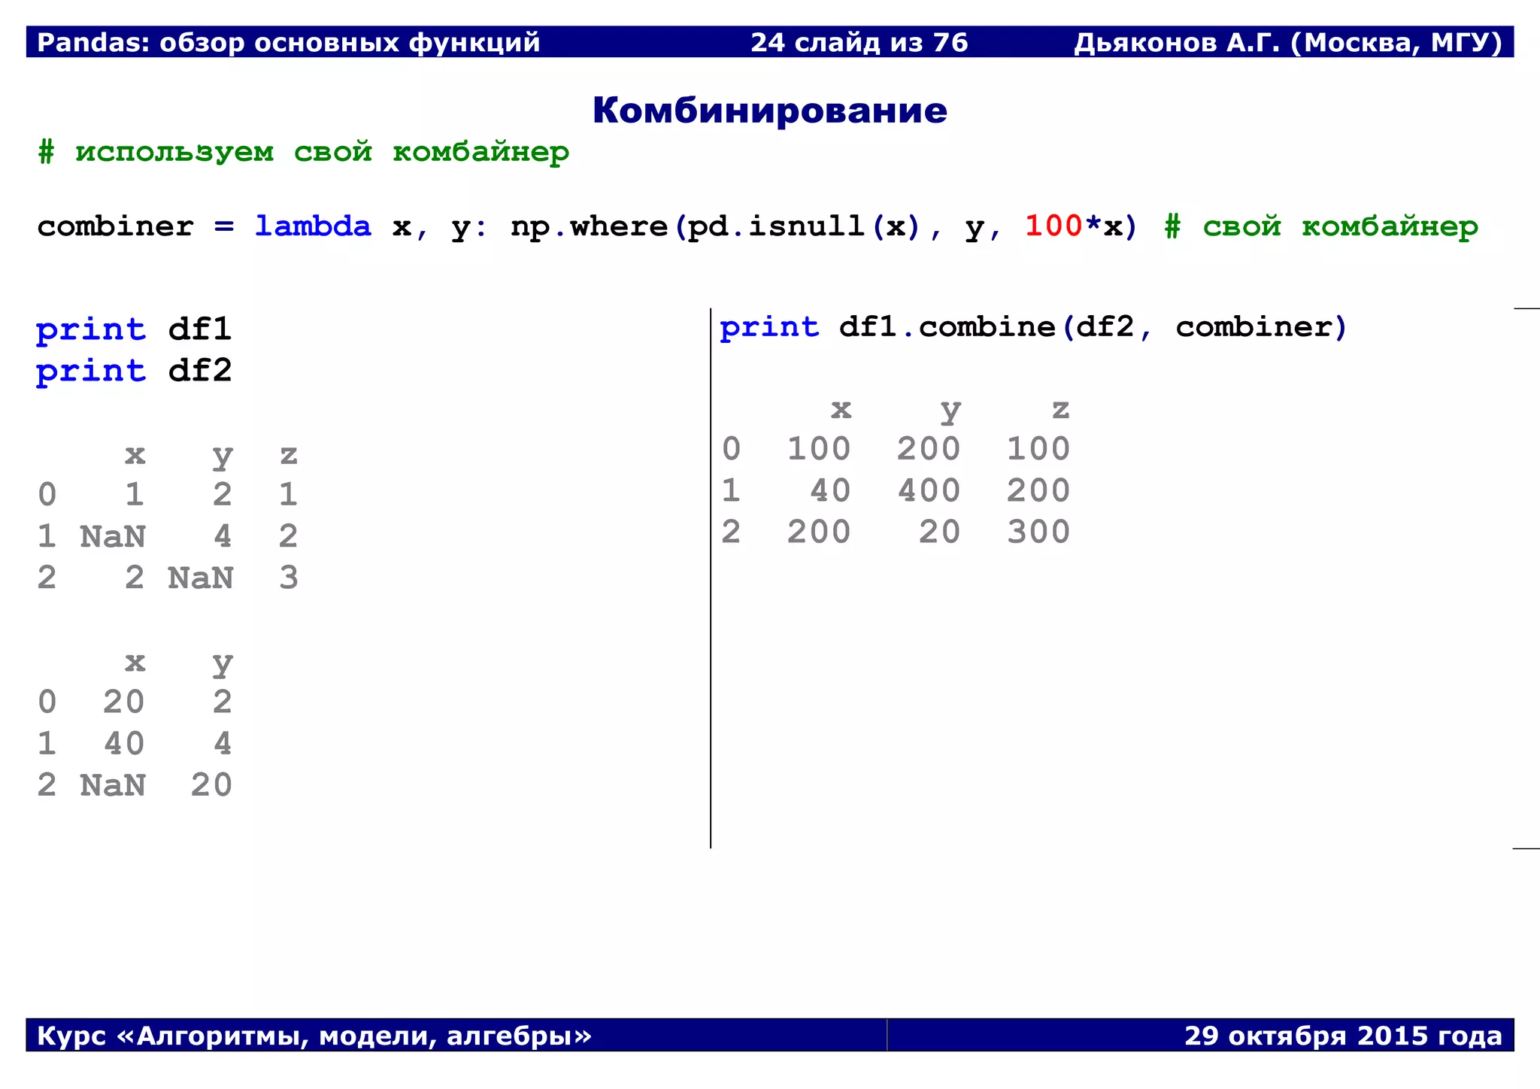1540x1089 pixels.
Task: Click the footer date '29 октября 2015 года'
Action: (x=1343, y=1036)
